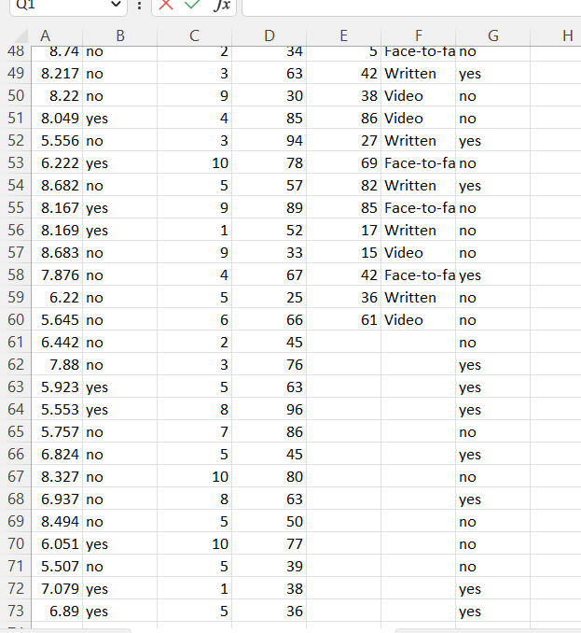Click cell containing 8.682
Image resolution: width=581 pixels, height=633 pixels.
[x=57, y=185]
